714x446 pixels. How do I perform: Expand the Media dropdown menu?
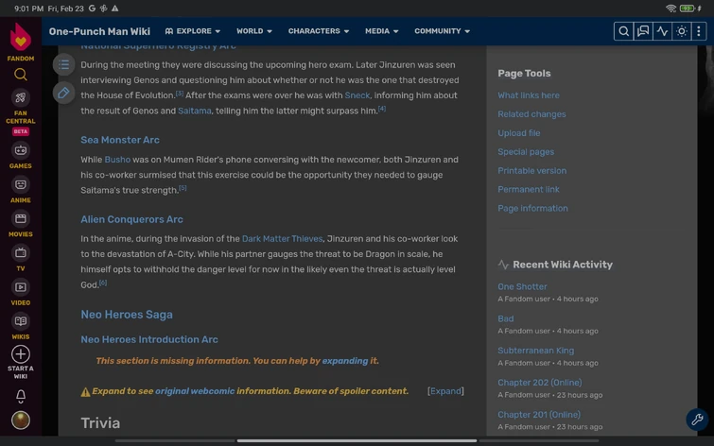(382, 31)
